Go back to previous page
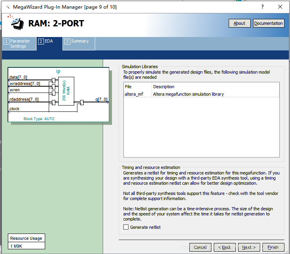Screen dimensions: 290x254 pos(225,247)
